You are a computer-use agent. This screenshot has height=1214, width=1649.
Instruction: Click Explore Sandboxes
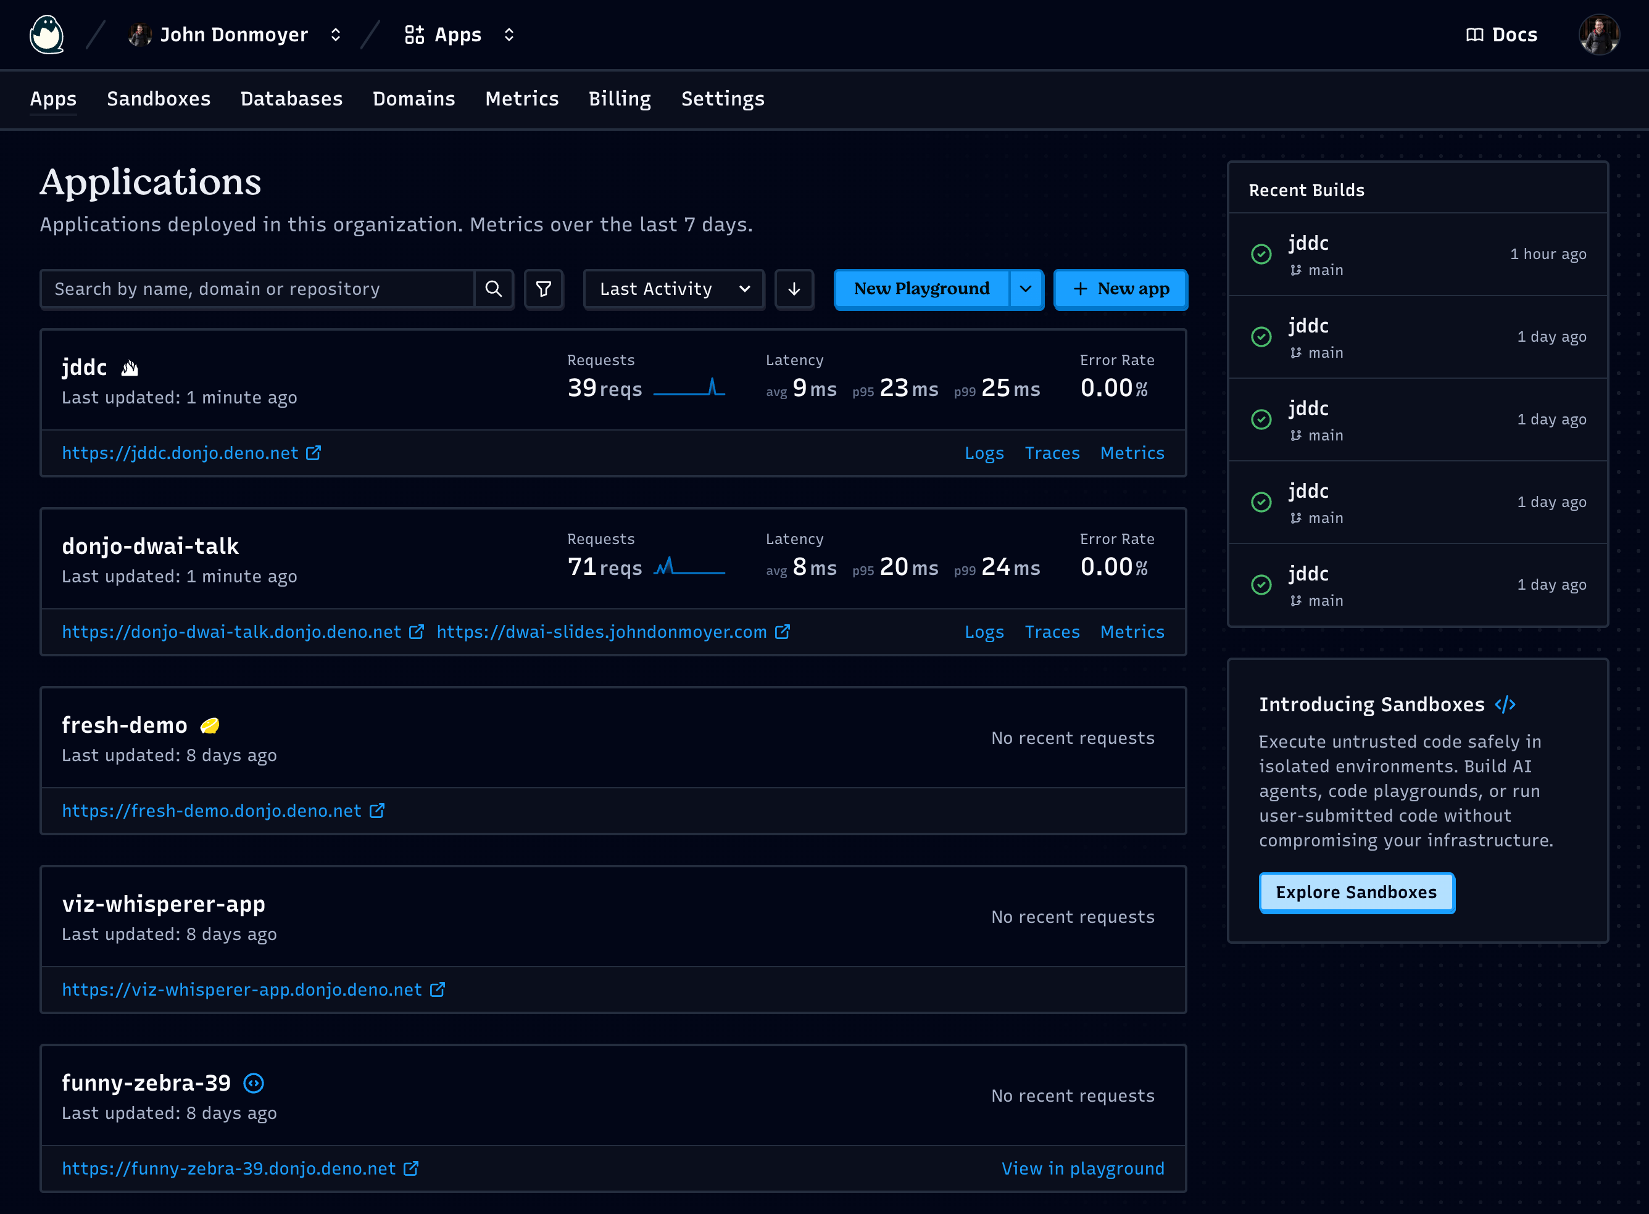tap(1356, 892)
